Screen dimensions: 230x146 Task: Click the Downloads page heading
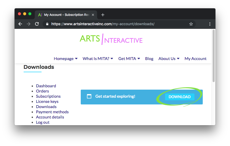pos(39,67)
